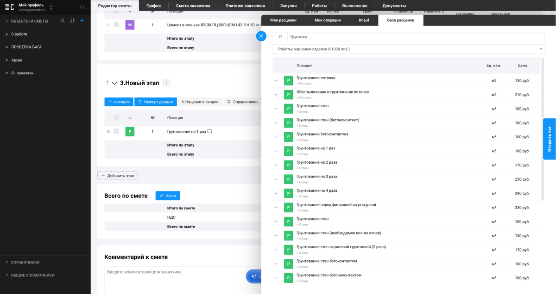The height and width of the screenshot is (294, 556).
Task: Add new object with blue plus icon
Action: click(82, 21)
